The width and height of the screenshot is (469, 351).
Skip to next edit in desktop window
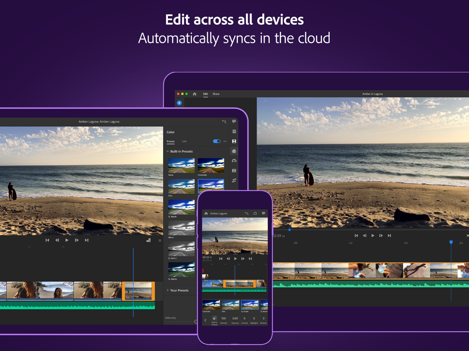point(389,235)
